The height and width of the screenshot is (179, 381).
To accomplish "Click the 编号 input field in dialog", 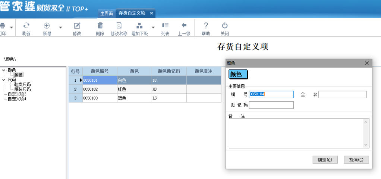I will [x=271, y=94].
